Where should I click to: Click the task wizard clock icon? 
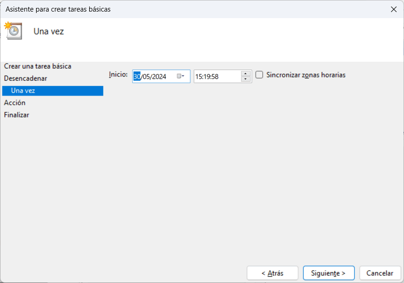13,31
